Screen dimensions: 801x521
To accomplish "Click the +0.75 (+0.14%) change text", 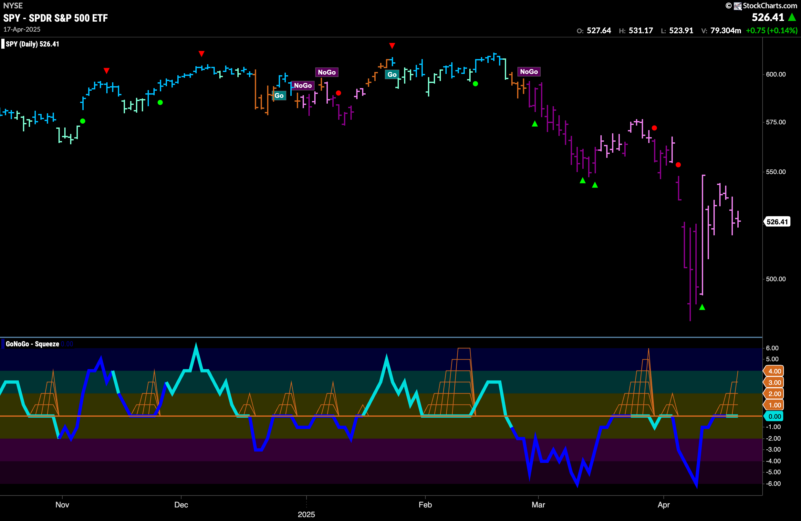I will coord(771,31).
